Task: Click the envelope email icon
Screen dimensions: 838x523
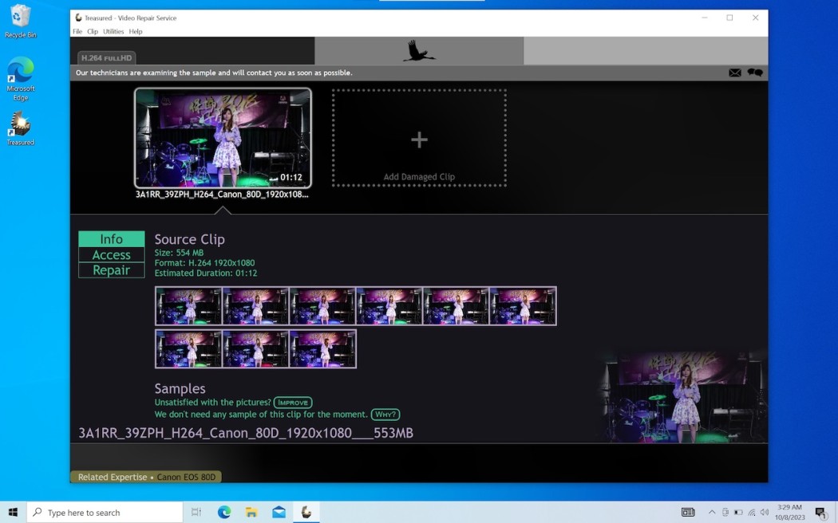Action: point(734,73)
